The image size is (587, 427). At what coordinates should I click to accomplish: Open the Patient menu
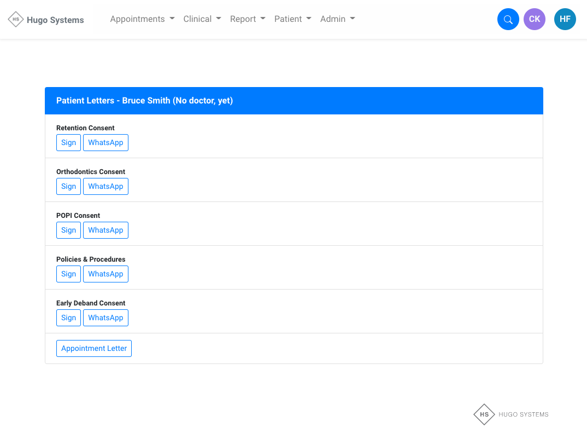(x=292, y=19)
